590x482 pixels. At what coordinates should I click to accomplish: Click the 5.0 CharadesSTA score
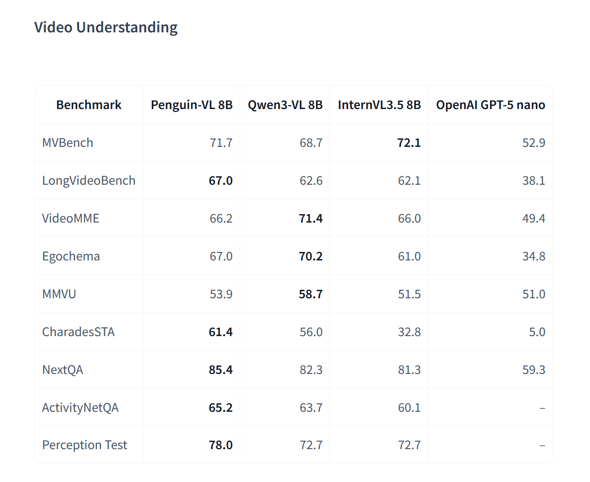click(537, 332)
